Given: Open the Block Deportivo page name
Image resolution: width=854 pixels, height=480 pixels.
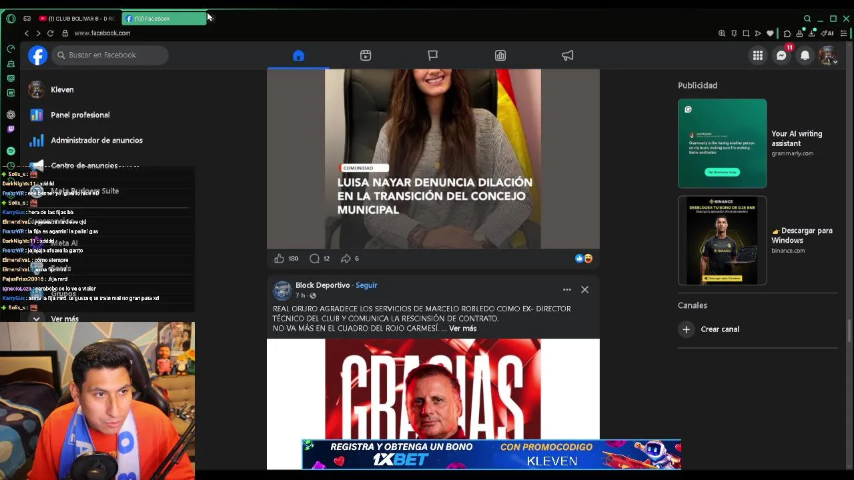Looking at the screenshot, I should tap(322, 285).
